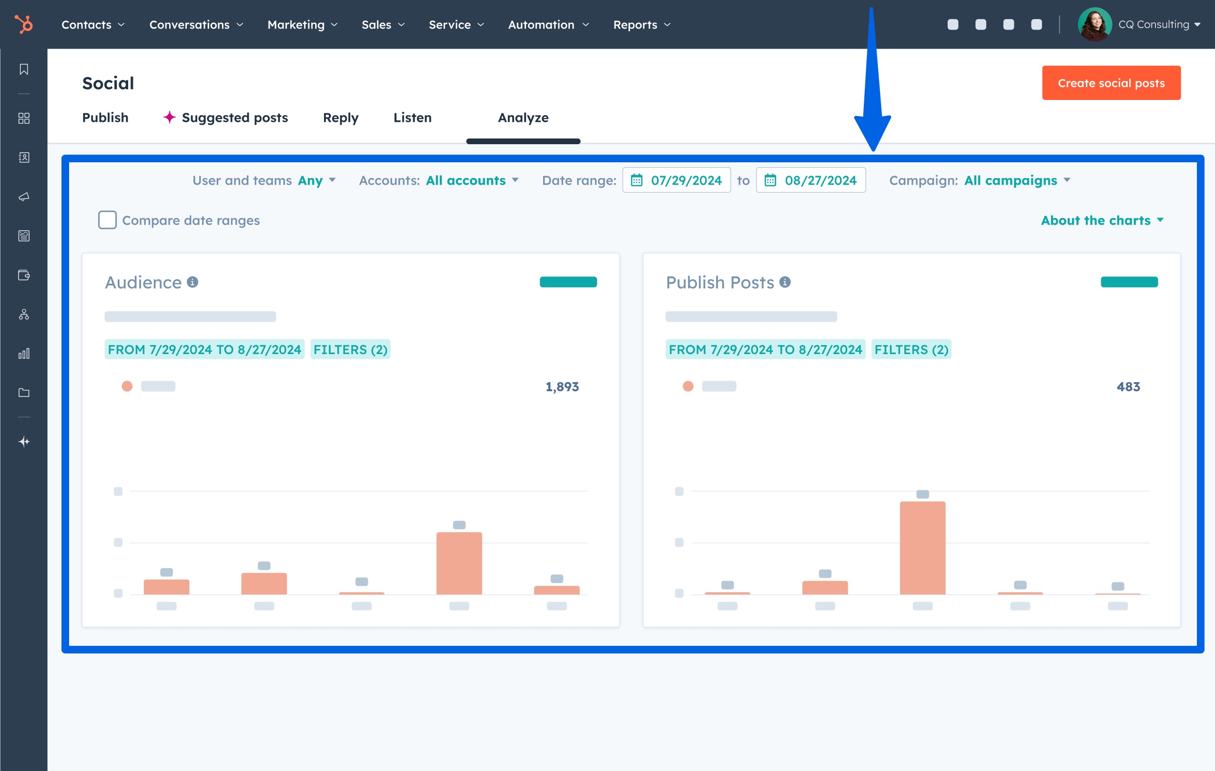
Task: Open the CRM contacts icon in sidebar
Action: tap(24, 157)
